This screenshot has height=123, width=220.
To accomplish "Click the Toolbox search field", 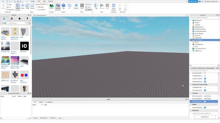I will coord(18,23).
